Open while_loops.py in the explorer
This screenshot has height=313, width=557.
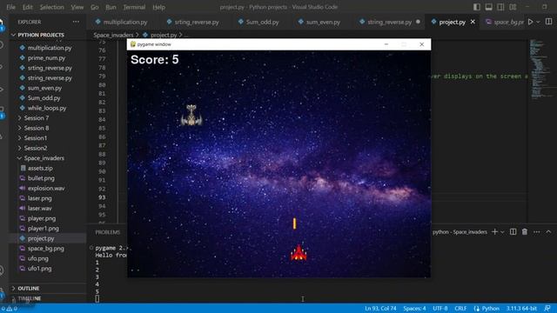pyautogui.click(x=47, y=108)
